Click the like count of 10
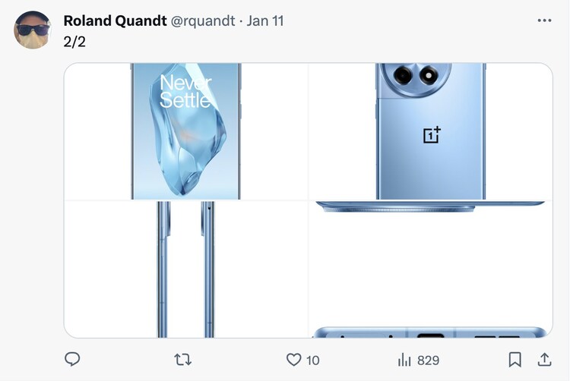The image size is (570, 381). [312, 360]
